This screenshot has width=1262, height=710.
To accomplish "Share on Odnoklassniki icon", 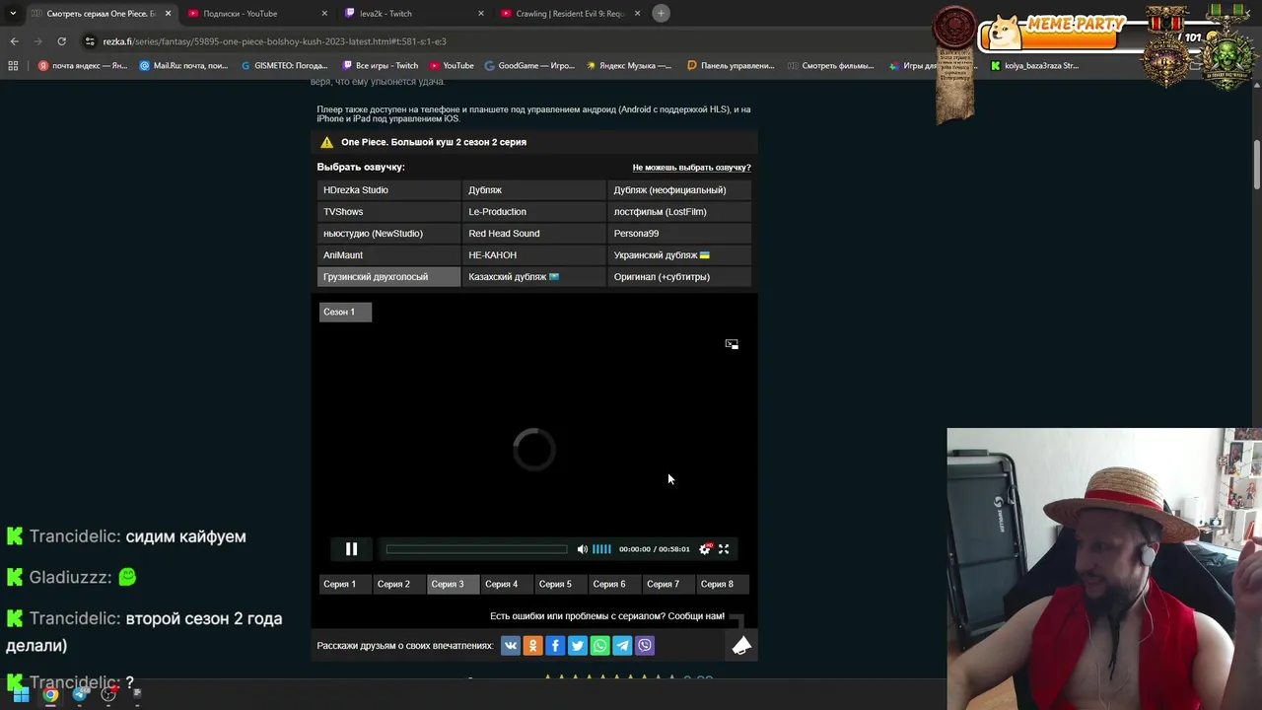I will click(532, 646).
